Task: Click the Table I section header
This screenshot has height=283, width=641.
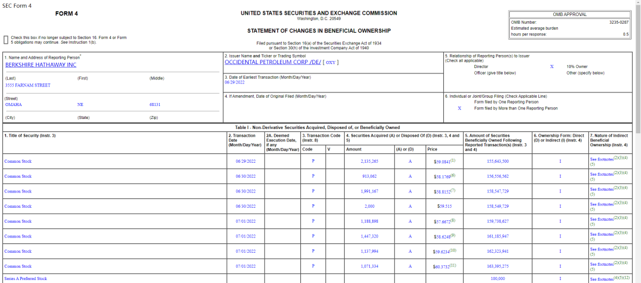Action: [317, 128]
